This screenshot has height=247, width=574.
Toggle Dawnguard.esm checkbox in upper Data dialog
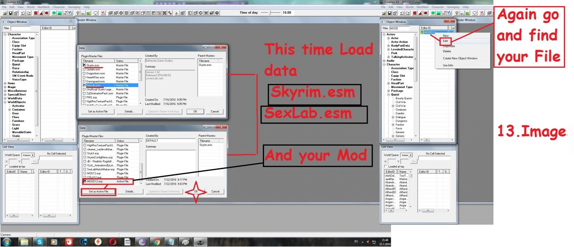(x=84, y=81)
